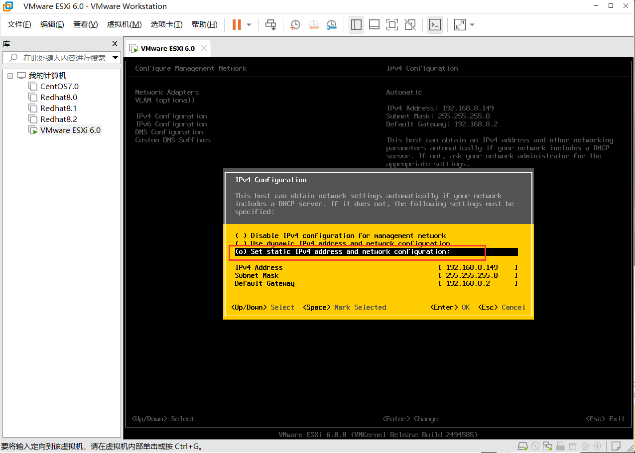Select VMware ESXi 6.0 in library tree
This screenshot has width=635, height=453.
[70, 130]
